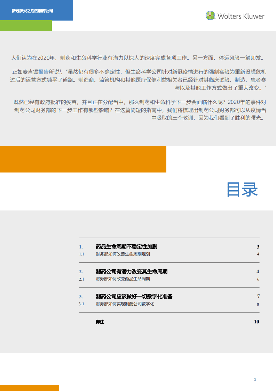Go to section 制药公司有潜力改变其生命周期
The width and height of the screenshot is (276, 391).
pyautogui.click(x=132, y=271)
